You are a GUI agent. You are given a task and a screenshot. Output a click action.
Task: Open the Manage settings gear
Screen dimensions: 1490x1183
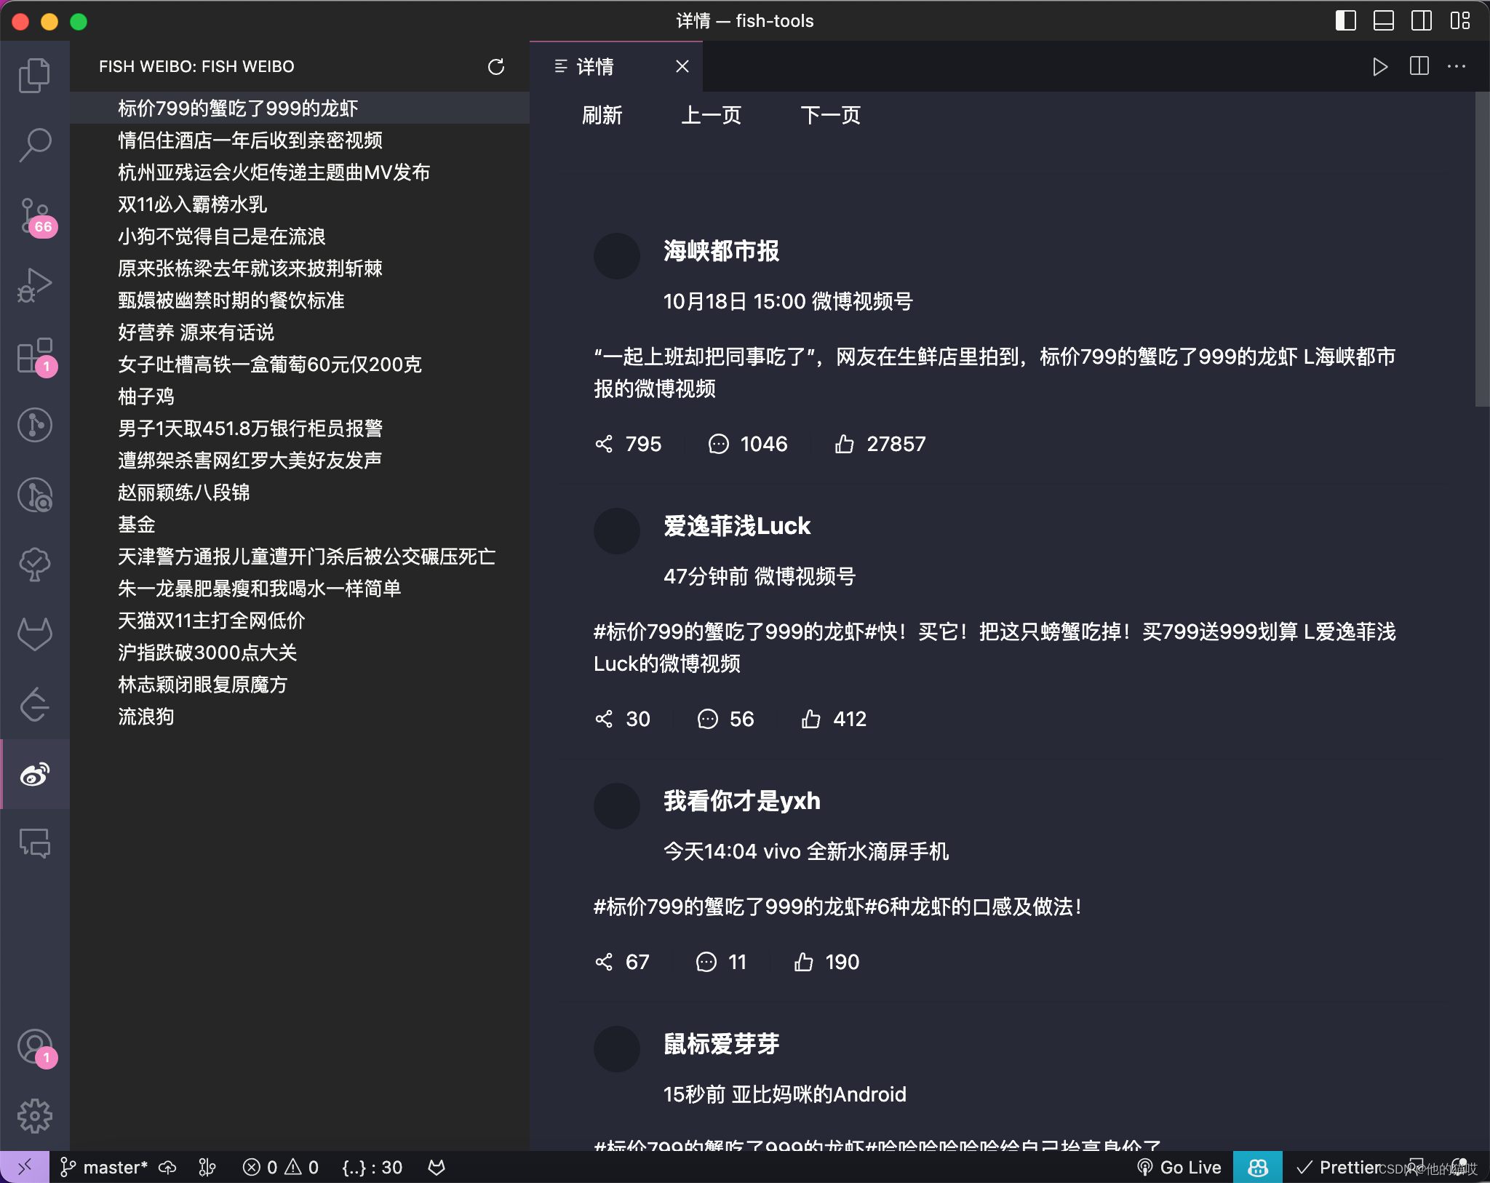point(34,1116)
